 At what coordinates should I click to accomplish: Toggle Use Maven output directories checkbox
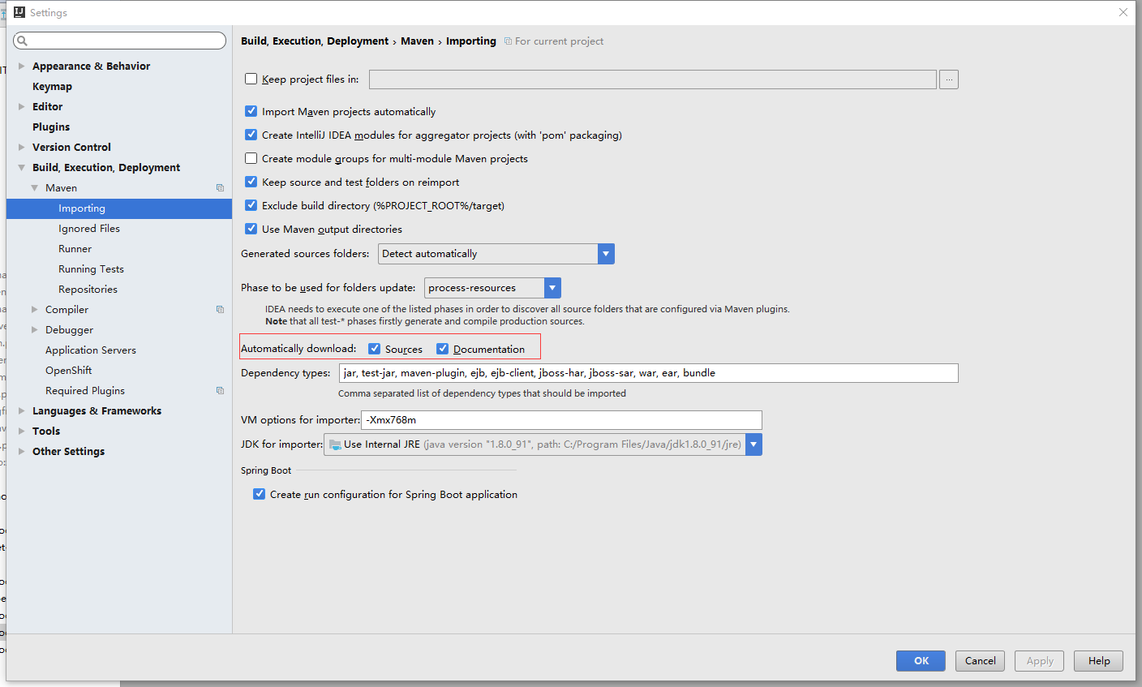[251, 229]
